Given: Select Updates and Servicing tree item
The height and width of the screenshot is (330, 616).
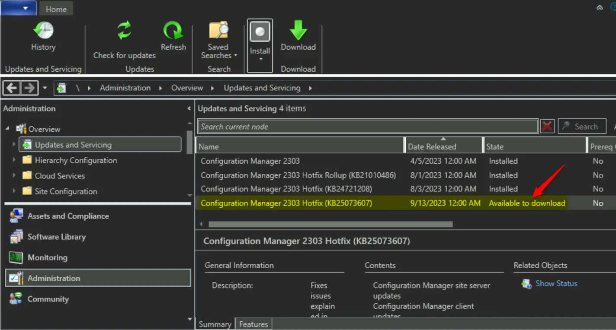Looking at the screenshot, I should (x=100, y=145).
